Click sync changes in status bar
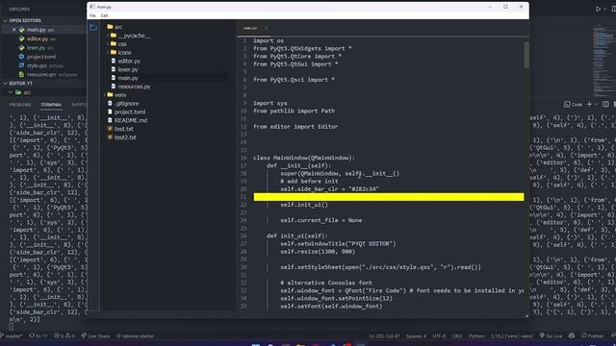 tap(38, 336)
